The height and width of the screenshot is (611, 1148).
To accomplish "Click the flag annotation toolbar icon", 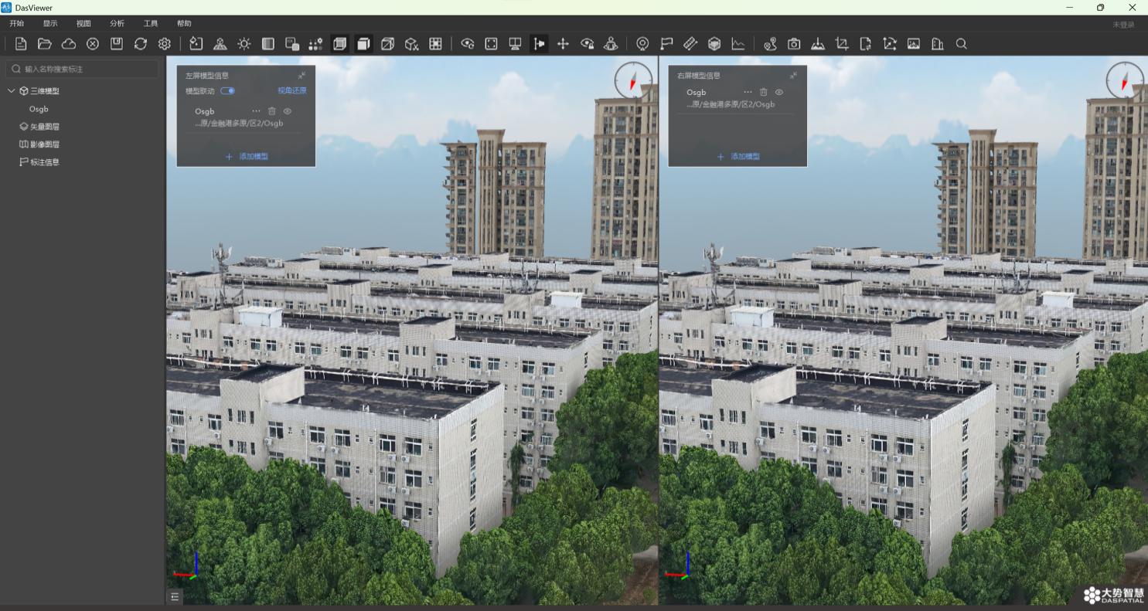I will [666, 44].
